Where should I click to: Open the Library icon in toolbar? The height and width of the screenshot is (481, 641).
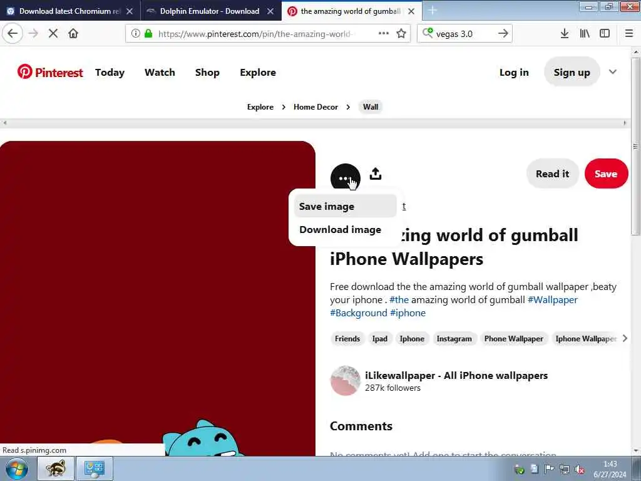pyautogui.click(x=585, y=33)
